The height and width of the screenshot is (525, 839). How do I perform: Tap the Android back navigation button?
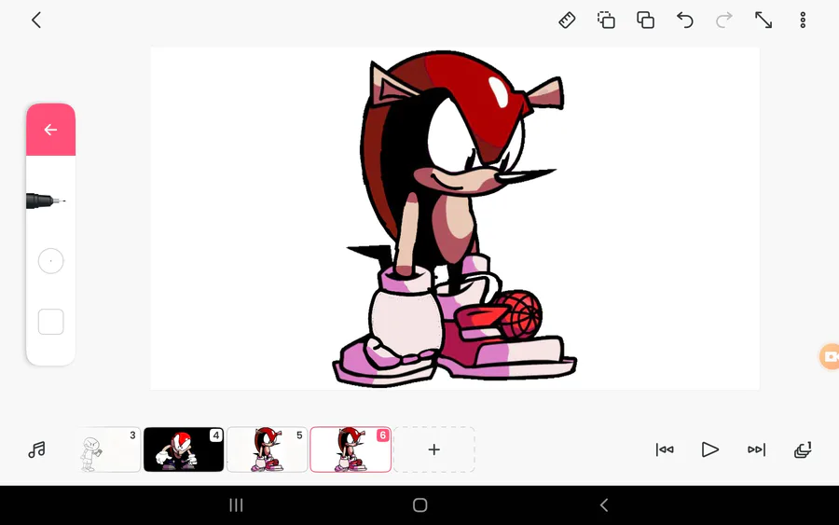[x=604, y=505]
